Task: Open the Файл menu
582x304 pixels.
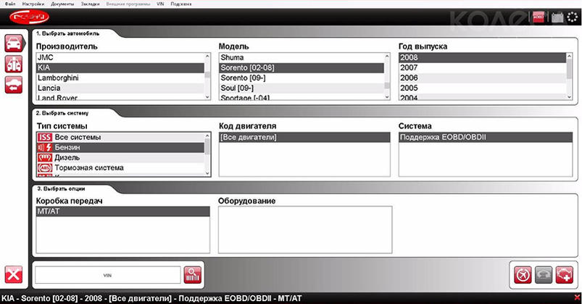Action: point(10,4)
